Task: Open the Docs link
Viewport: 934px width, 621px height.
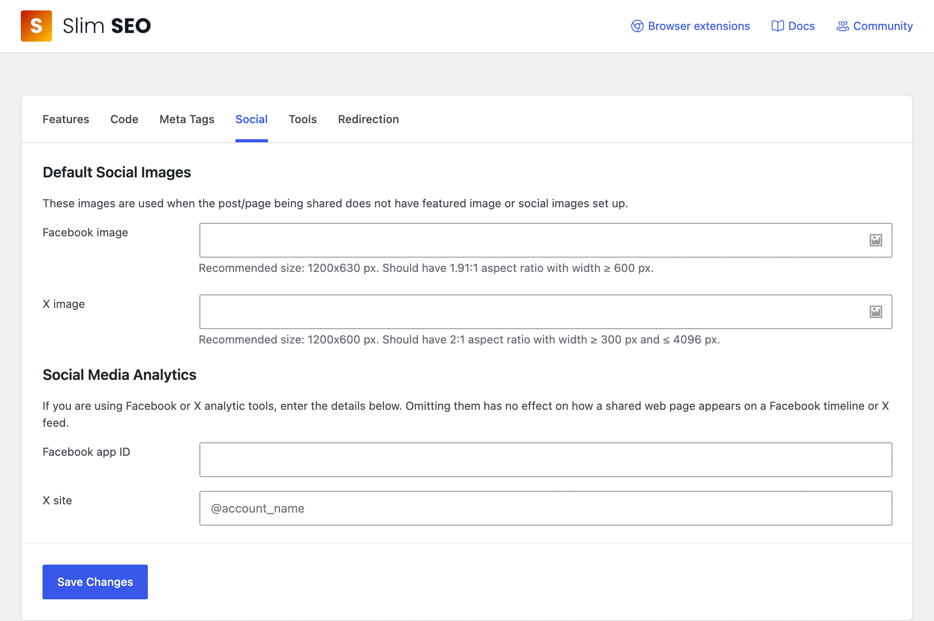Action: [793, 26]
